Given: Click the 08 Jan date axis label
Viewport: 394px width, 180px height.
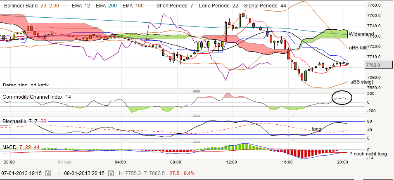Looking at the screenshot, I should (65, 162).
